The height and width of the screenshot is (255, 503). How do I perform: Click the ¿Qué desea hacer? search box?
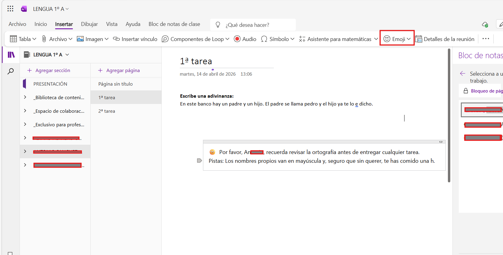(x=253, y=25)
